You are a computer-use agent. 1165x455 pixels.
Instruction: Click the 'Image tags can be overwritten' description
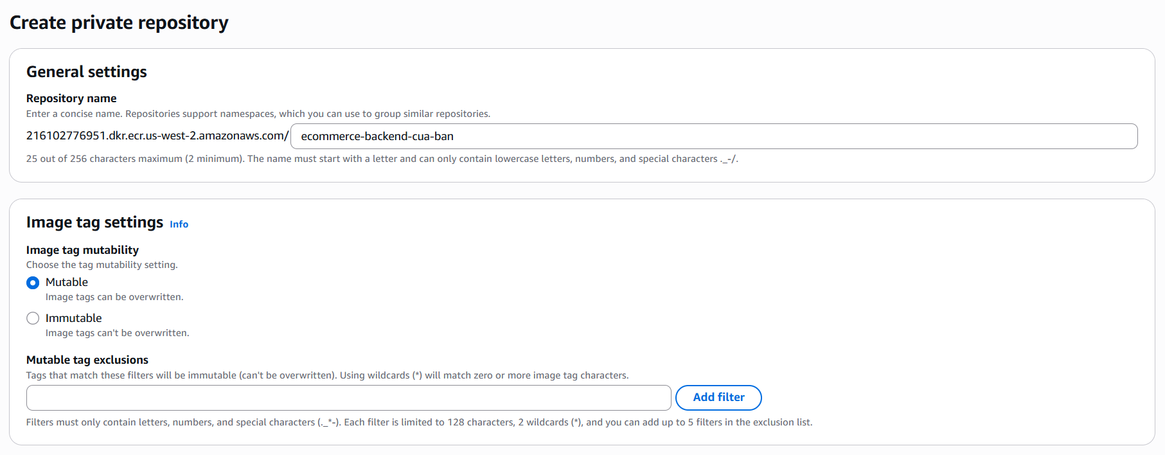(x=114, y=297)
